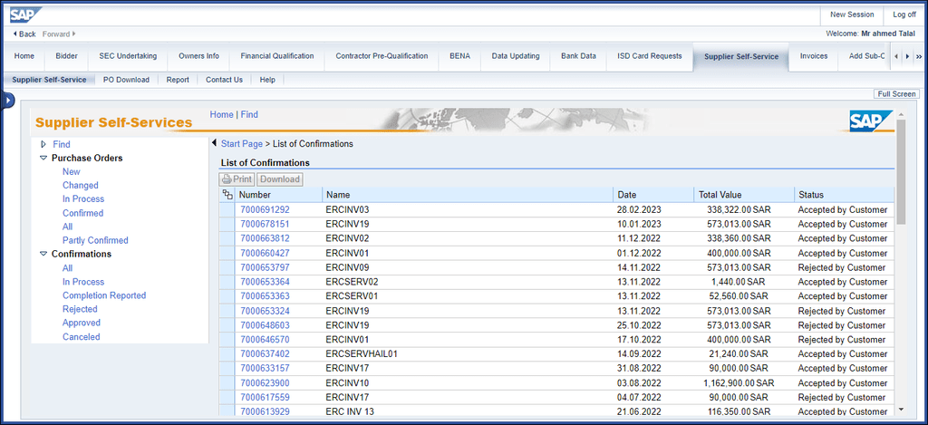Viewport: 928px width, 425px height.
Task: Click the Status column header
Action: click(844, 195)
